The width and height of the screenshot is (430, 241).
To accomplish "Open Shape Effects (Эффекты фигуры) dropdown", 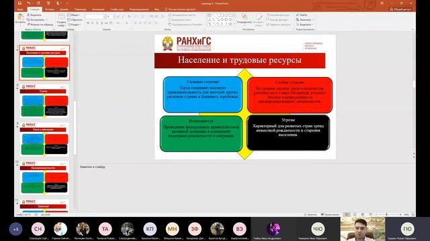I will coord(278,25).
